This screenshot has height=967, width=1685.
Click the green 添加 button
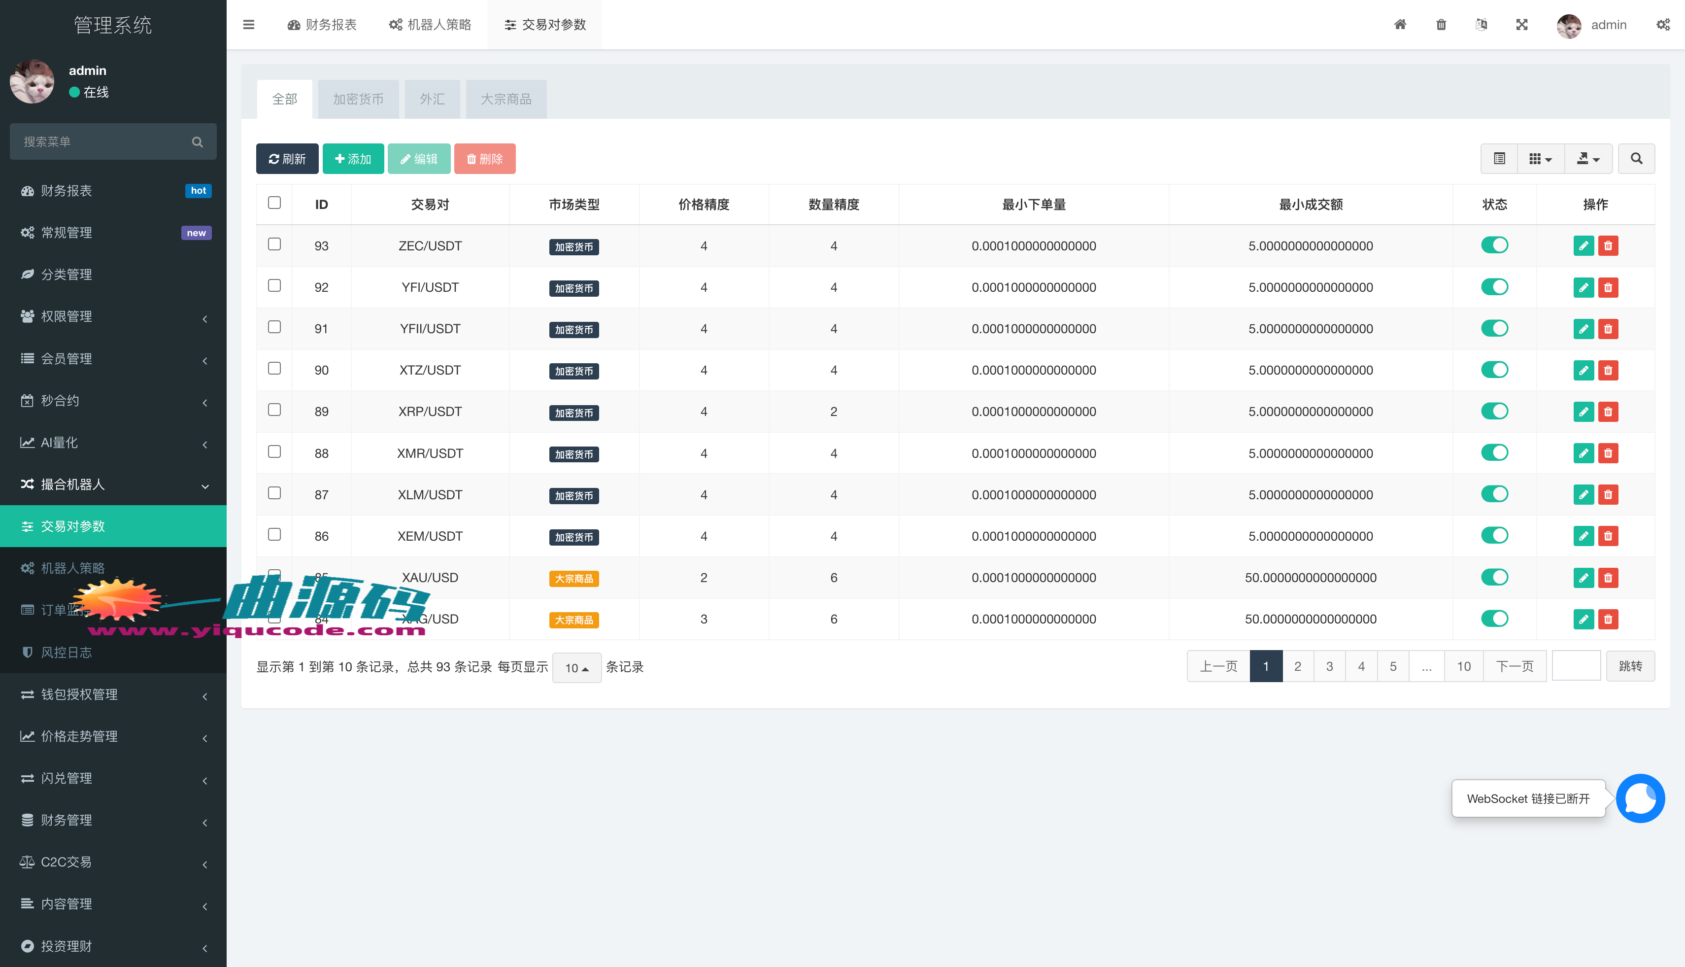pos(353,159)
